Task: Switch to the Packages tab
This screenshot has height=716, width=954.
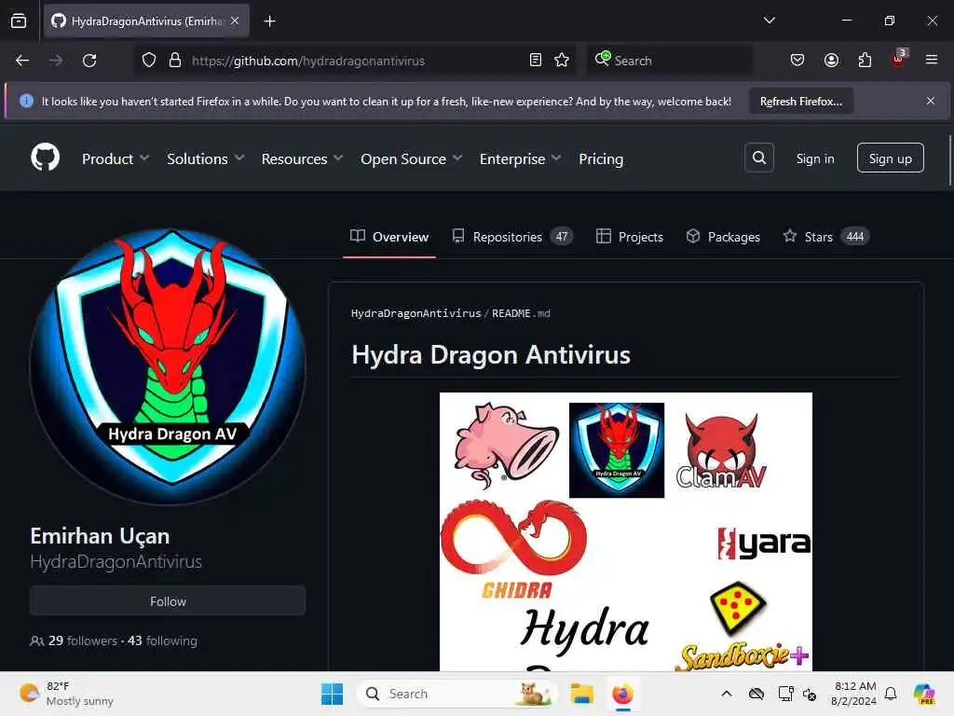Action: [x=723, y=237]
